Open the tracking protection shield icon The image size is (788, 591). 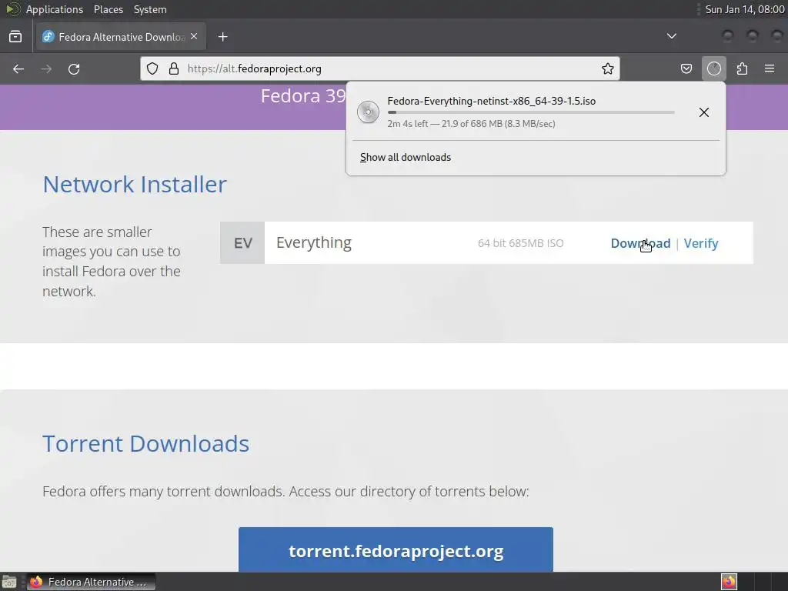[x=152, y=68]
